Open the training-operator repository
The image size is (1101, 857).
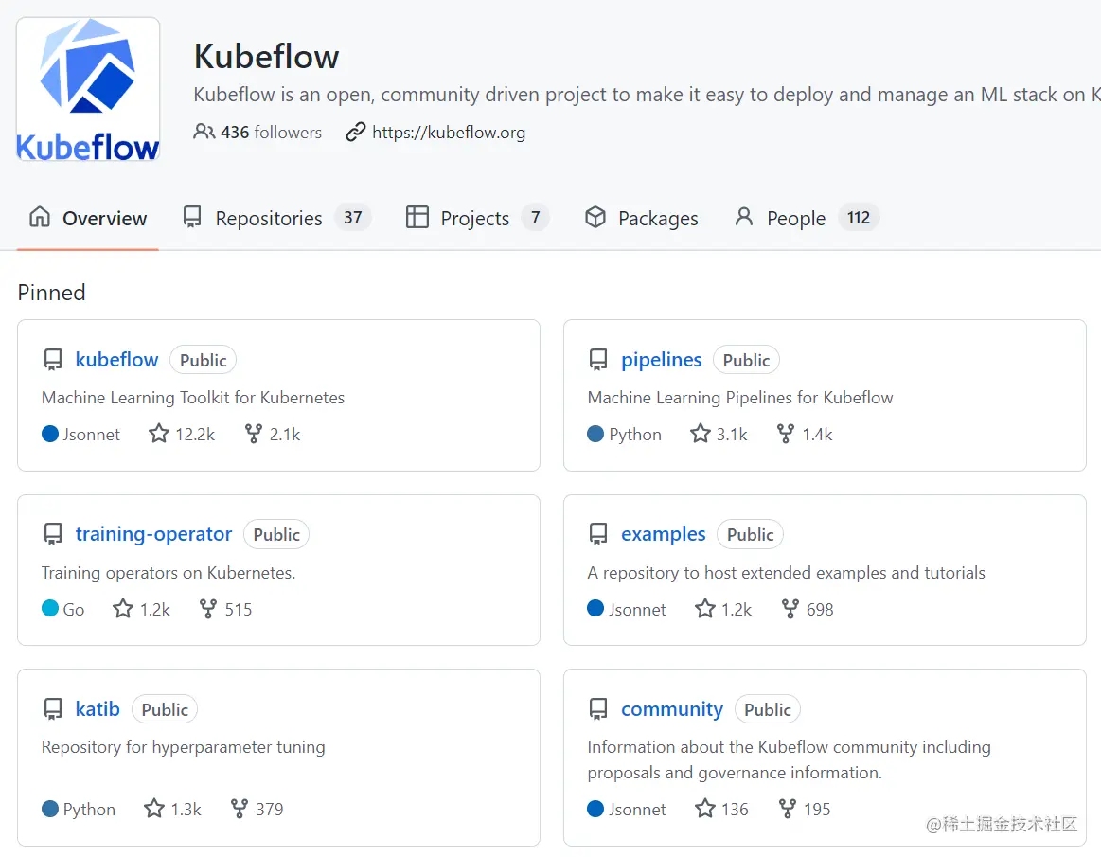153,534
